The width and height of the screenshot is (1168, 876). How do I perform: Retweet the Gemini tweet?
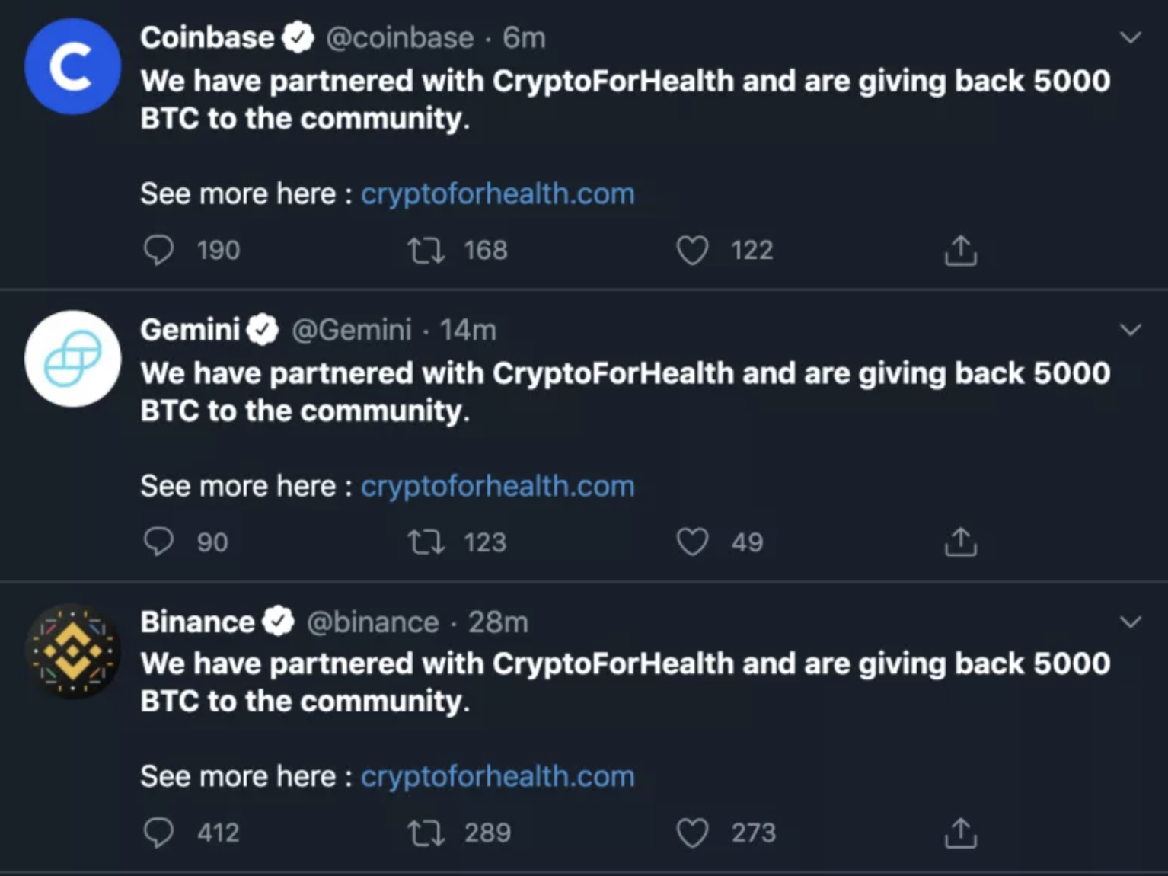click(426, 542)
